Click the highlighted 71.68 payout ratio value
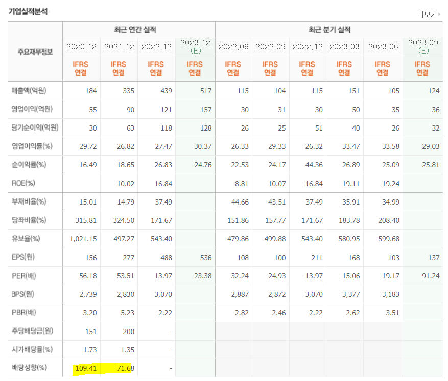448x381 pixels. tap(126, 368)
